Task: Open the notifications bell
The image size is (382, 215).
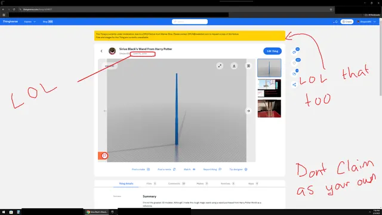Action: coord(336,21)
